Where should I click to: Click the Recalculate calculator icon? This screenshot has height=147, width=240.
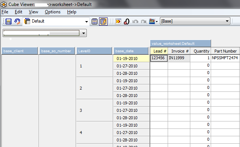coord(95,21)
